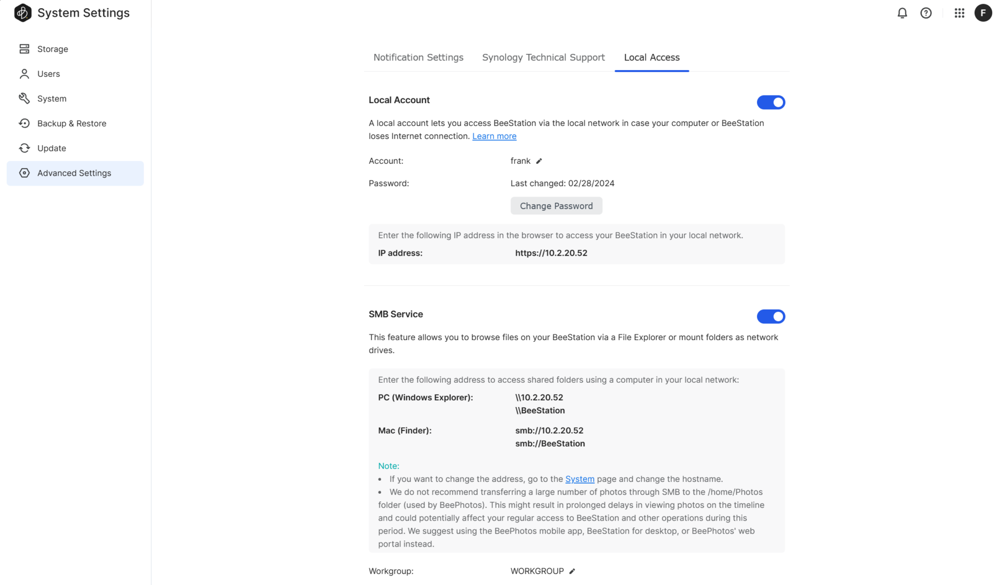
Task: Click the \\10.2.20.52 Windows Explorer address
Action: [539, 398]
